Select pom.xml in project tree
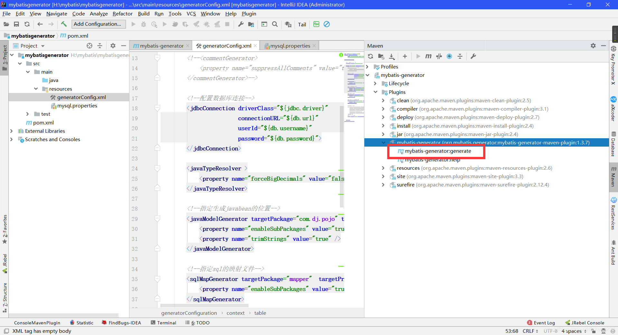The image size is (618, 335). point(43,122)
